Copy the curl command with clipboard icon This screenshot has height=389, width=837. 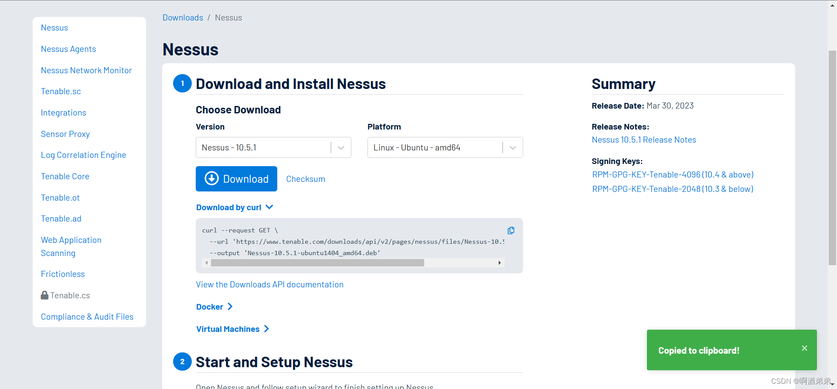pos(511,230)
